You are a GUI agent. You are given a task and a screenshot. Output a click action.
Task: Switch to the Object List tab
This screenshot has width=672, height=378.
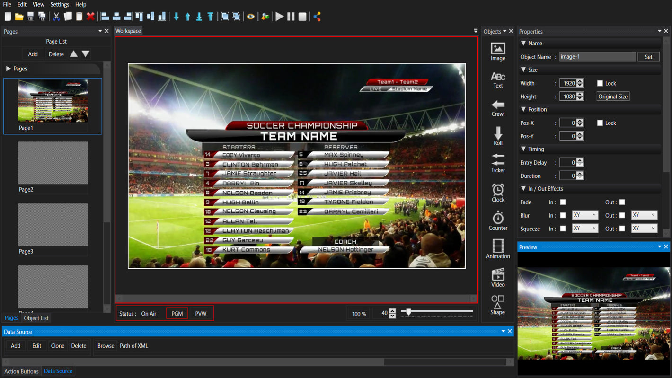click(x=36, y=318)
